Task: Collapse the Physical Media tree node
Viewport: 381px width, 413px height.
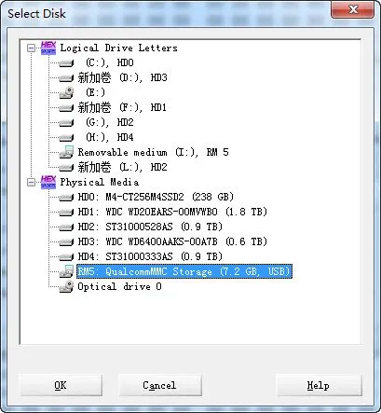Action: click(31, 182)
